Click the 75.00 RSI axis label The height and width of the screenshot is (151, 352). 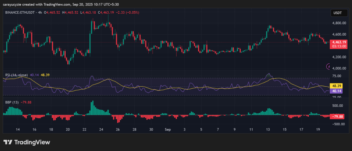[337, 76]
